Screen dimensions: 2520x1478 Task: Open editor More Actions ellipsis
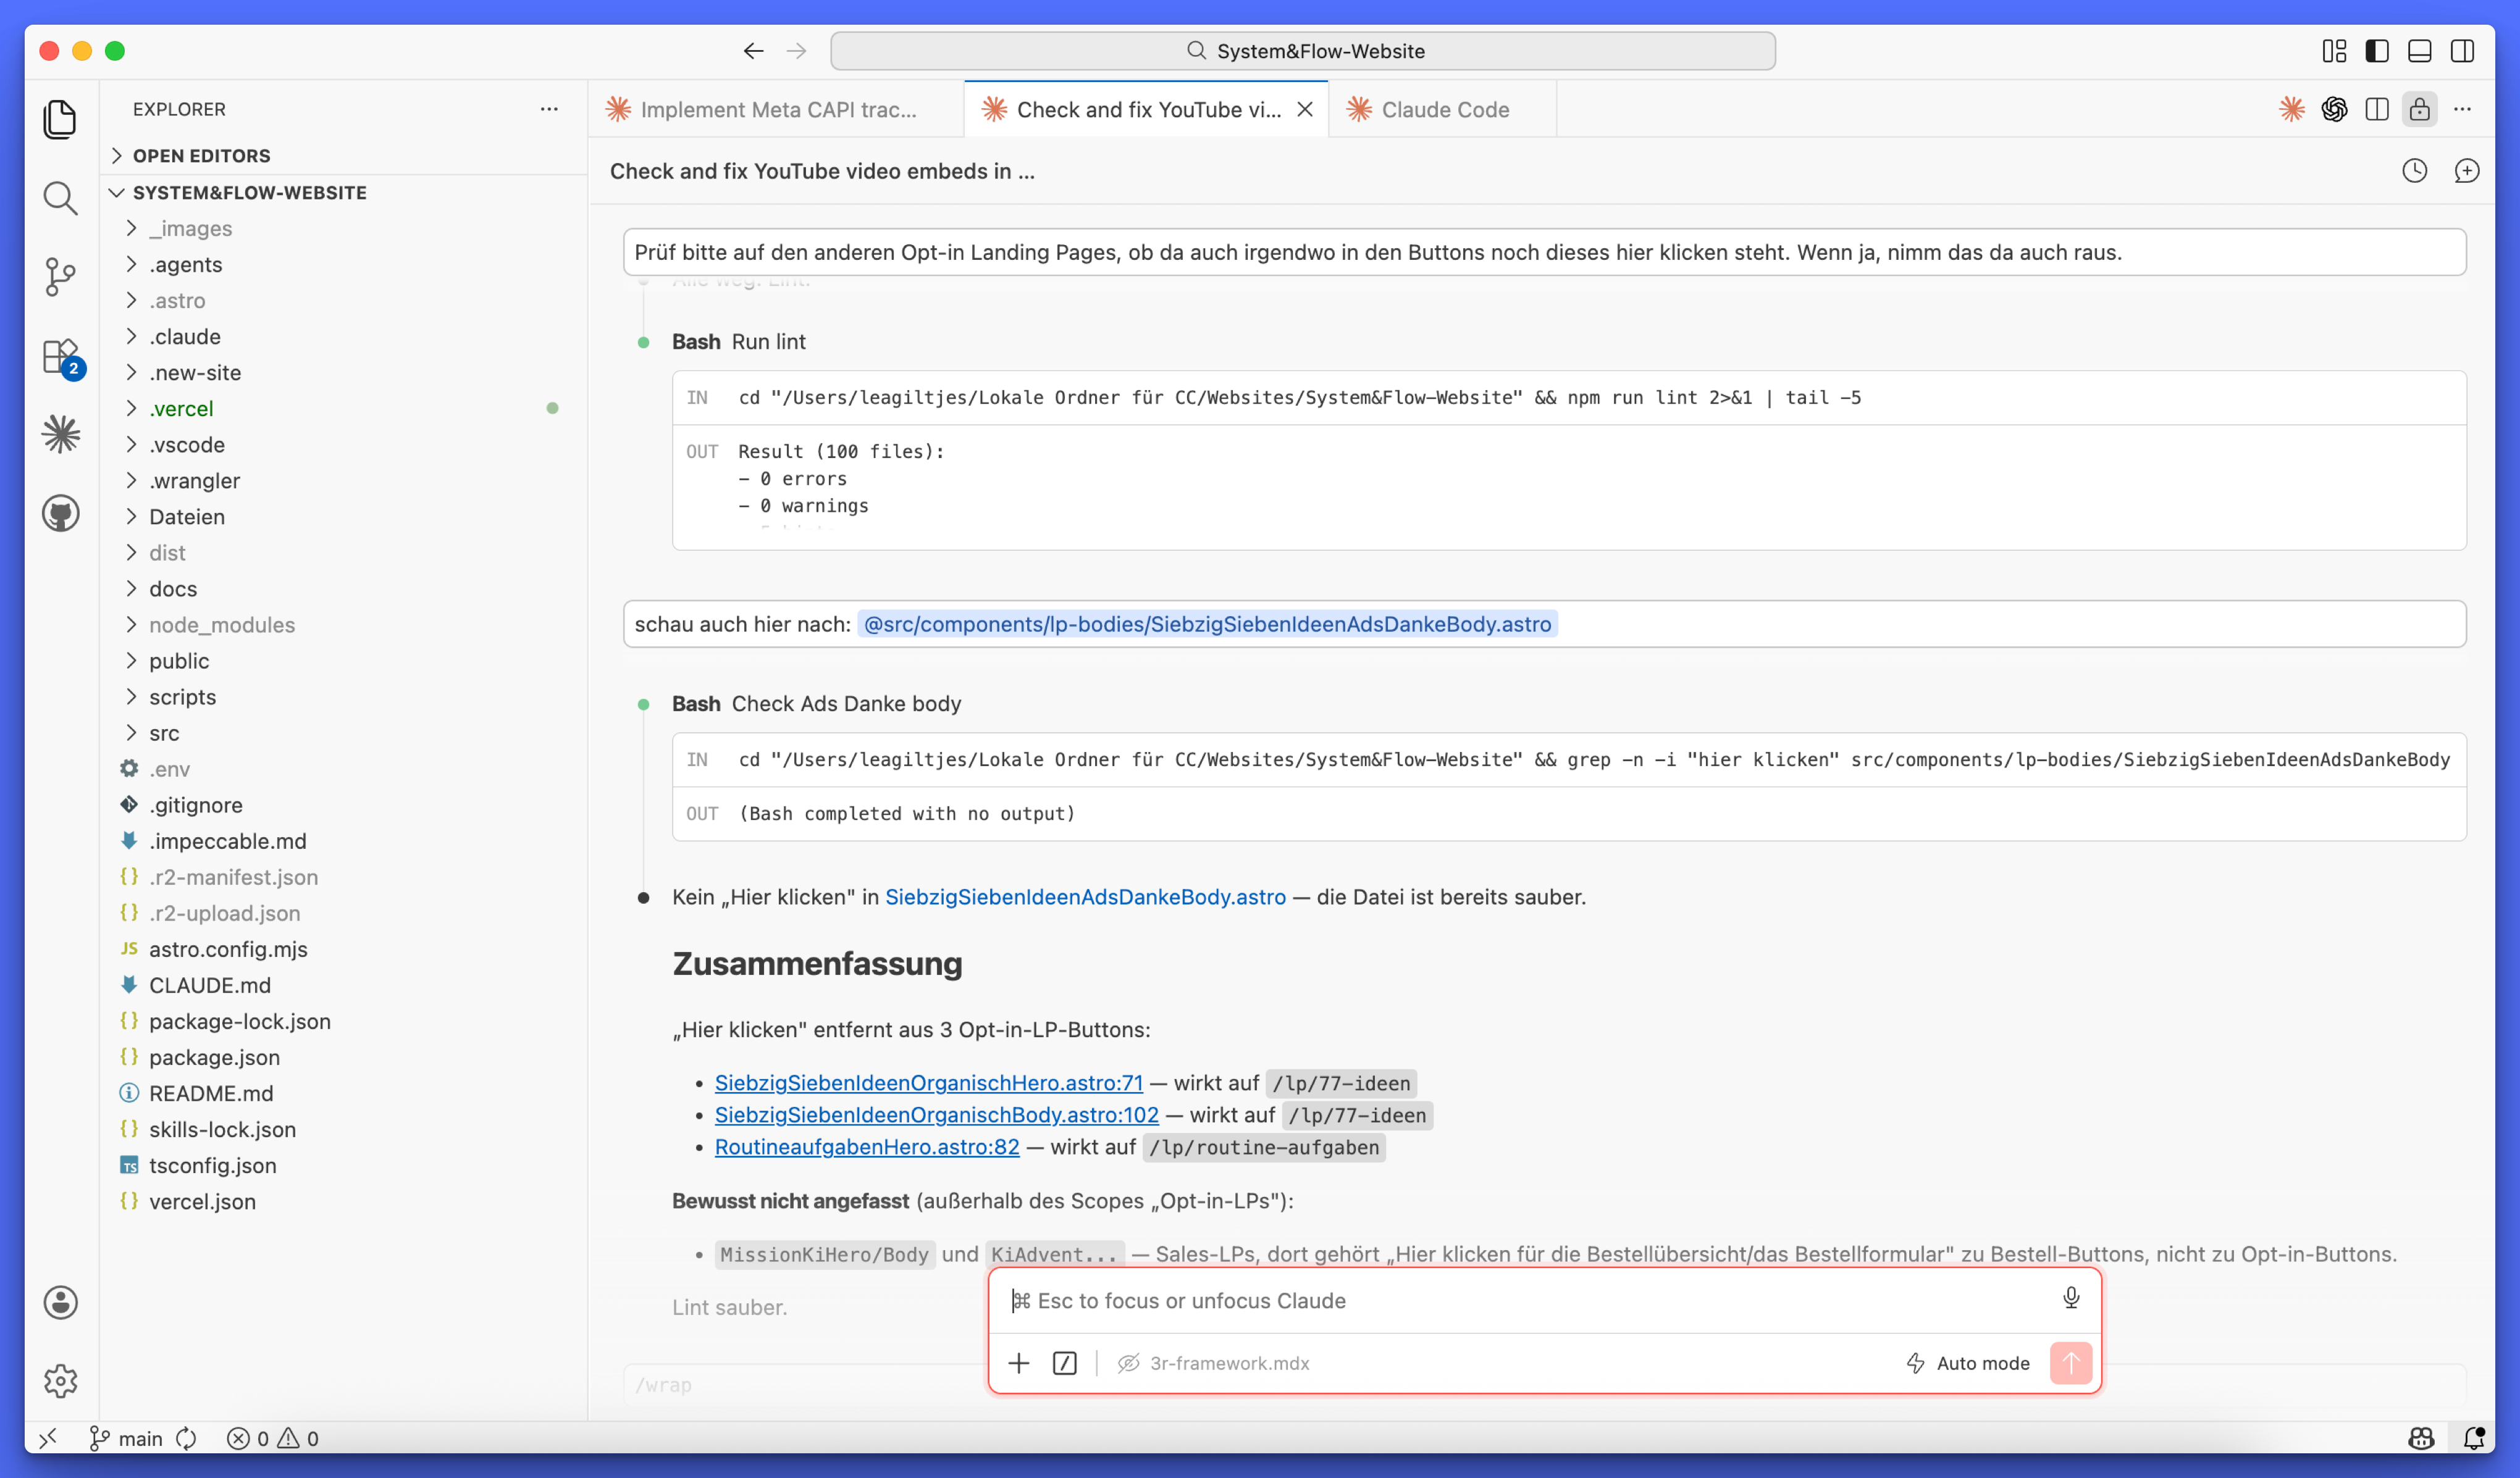[x=2463, y=109]
